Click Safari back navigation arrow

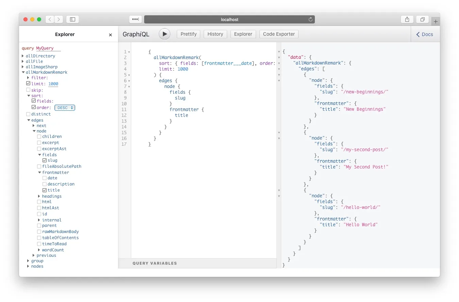click(50, 19)
